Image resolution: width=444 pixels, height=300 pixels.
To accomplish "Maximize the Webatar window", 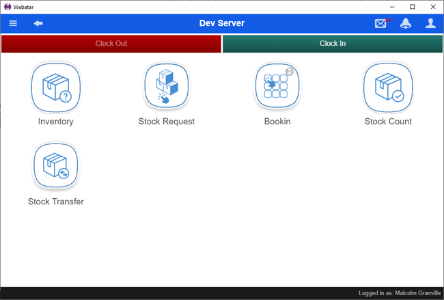I will (413, 6).
